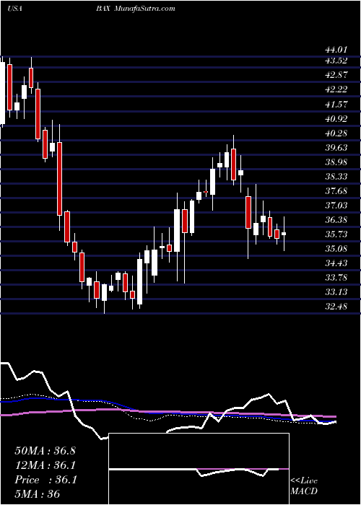Click the 40.92 price level label
The height and width of the screenshot is (505, 361).
[336, 118]
